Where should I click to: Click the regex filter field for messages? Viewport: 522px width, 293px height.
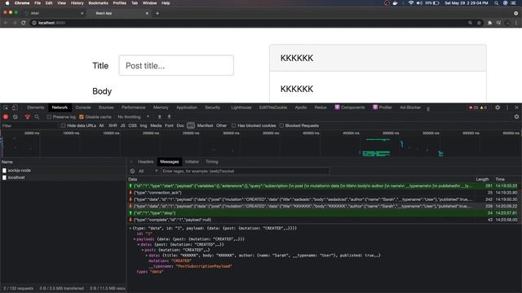pos(245,171)
